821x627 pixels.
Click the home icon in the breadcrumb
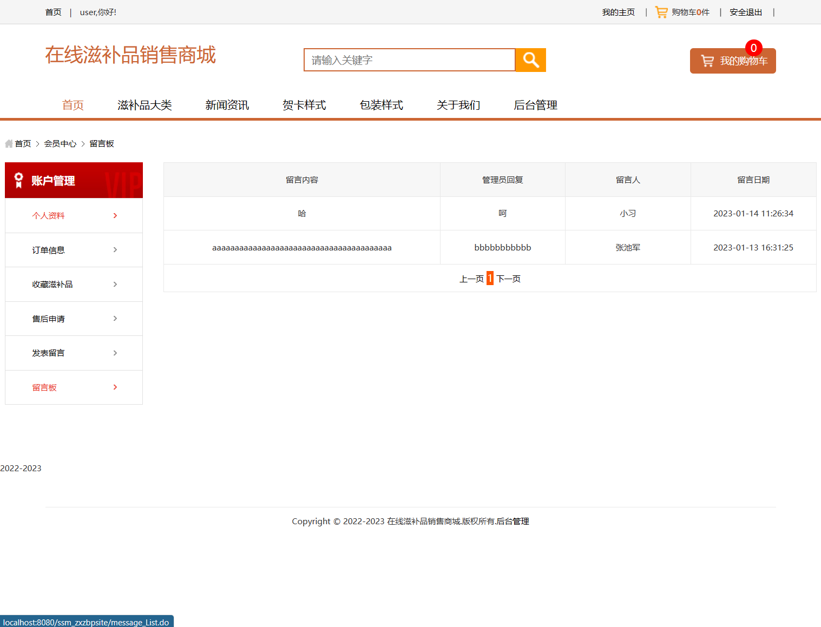pyautogui.click(x=8, y=143)
